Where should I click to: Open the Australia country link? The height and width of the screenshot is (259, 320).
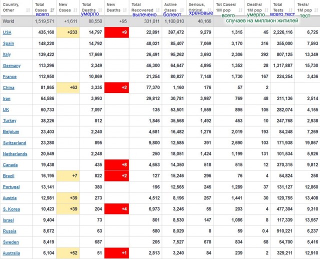point(11,253)
